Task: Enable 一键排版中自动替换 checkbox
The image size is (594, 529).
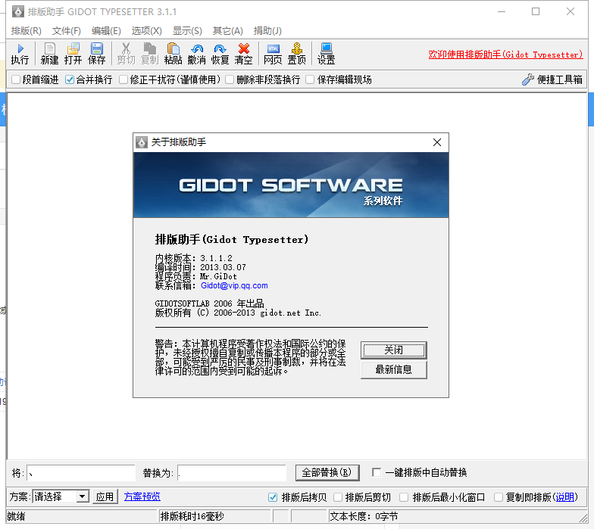Action: click(377, 472)
